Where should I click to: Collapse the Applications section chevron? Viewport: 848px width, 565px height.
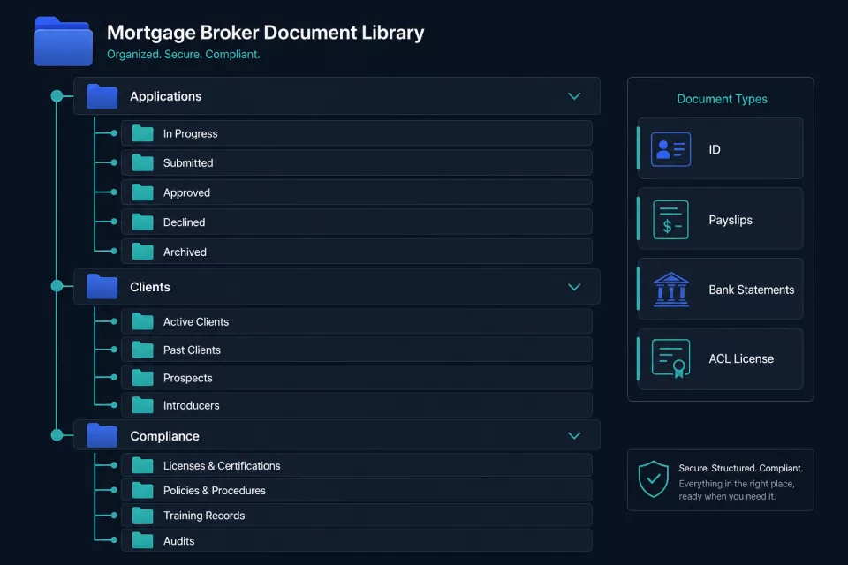point(574,96)
